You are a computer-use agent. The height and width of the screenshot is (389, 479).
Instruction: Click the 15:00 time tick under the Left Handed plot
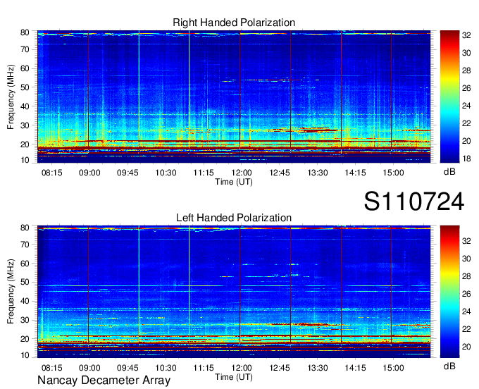(x=393, y=368)
